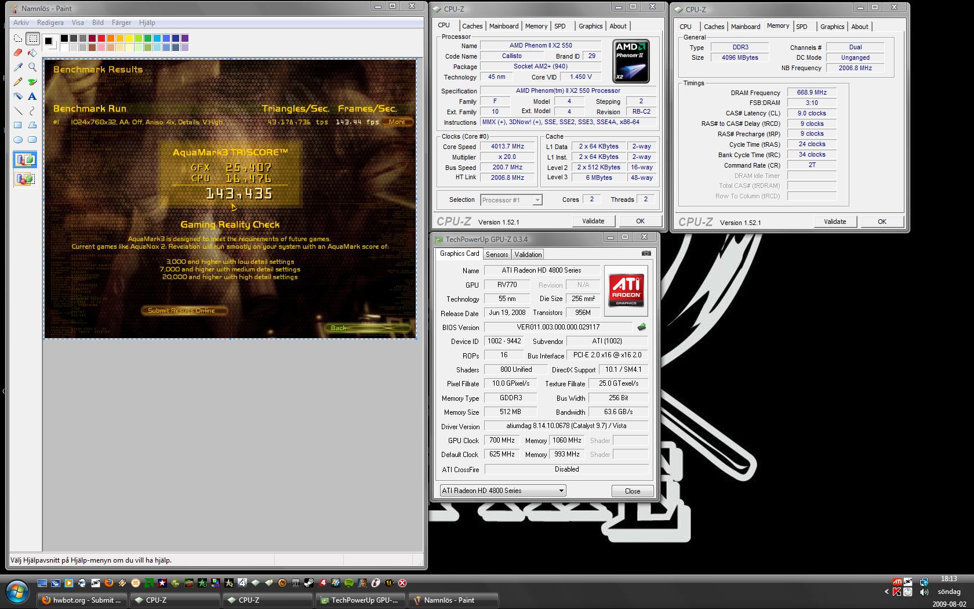Select the Pencil tool in Paint
This screenshot has height=609, width=974.
18,82
